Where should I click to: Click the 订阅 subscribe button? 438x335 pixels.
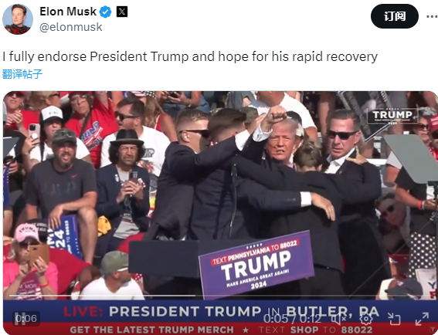[x=395, y=16]
